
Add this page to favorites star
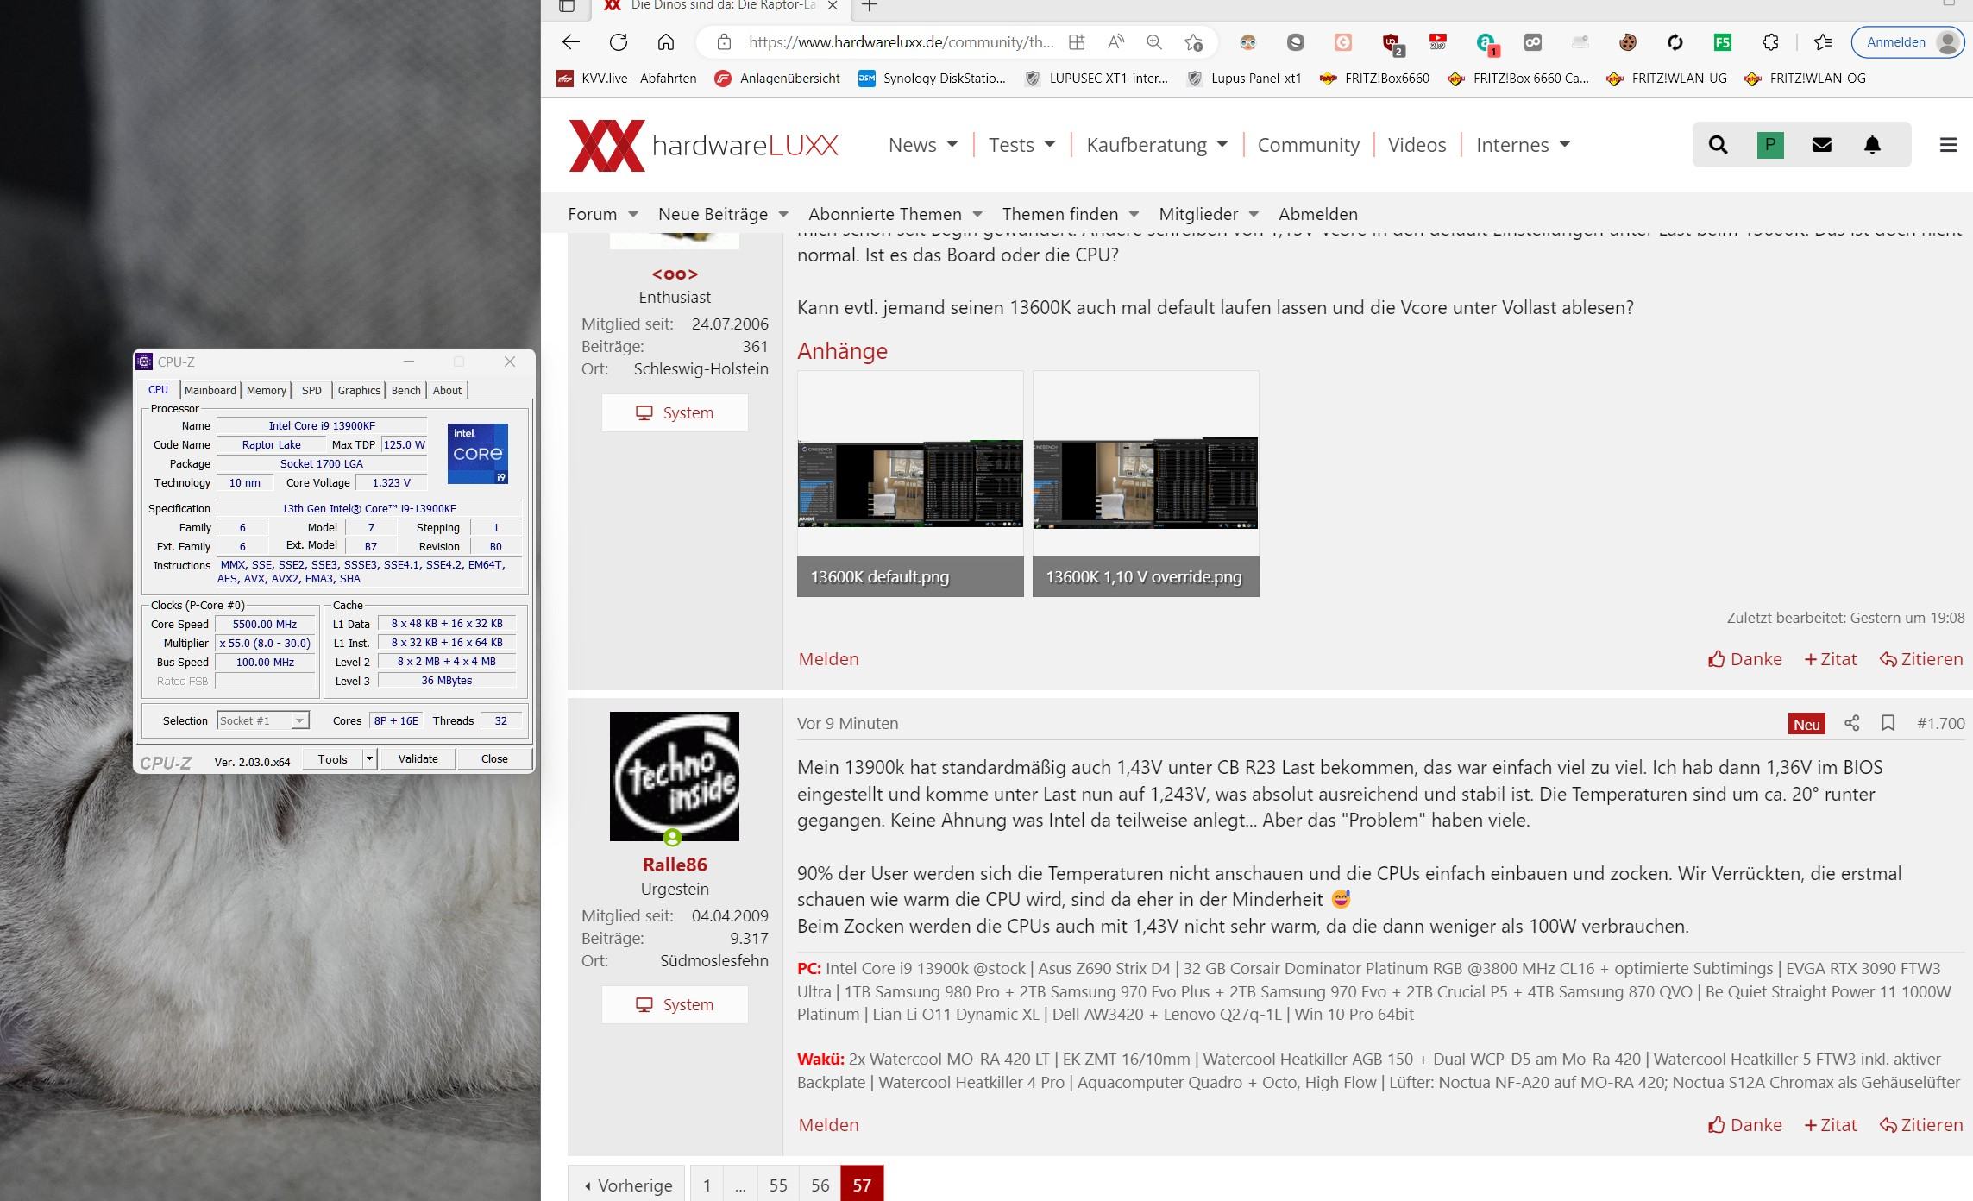pyautogui.click(x=1194, y=41)
